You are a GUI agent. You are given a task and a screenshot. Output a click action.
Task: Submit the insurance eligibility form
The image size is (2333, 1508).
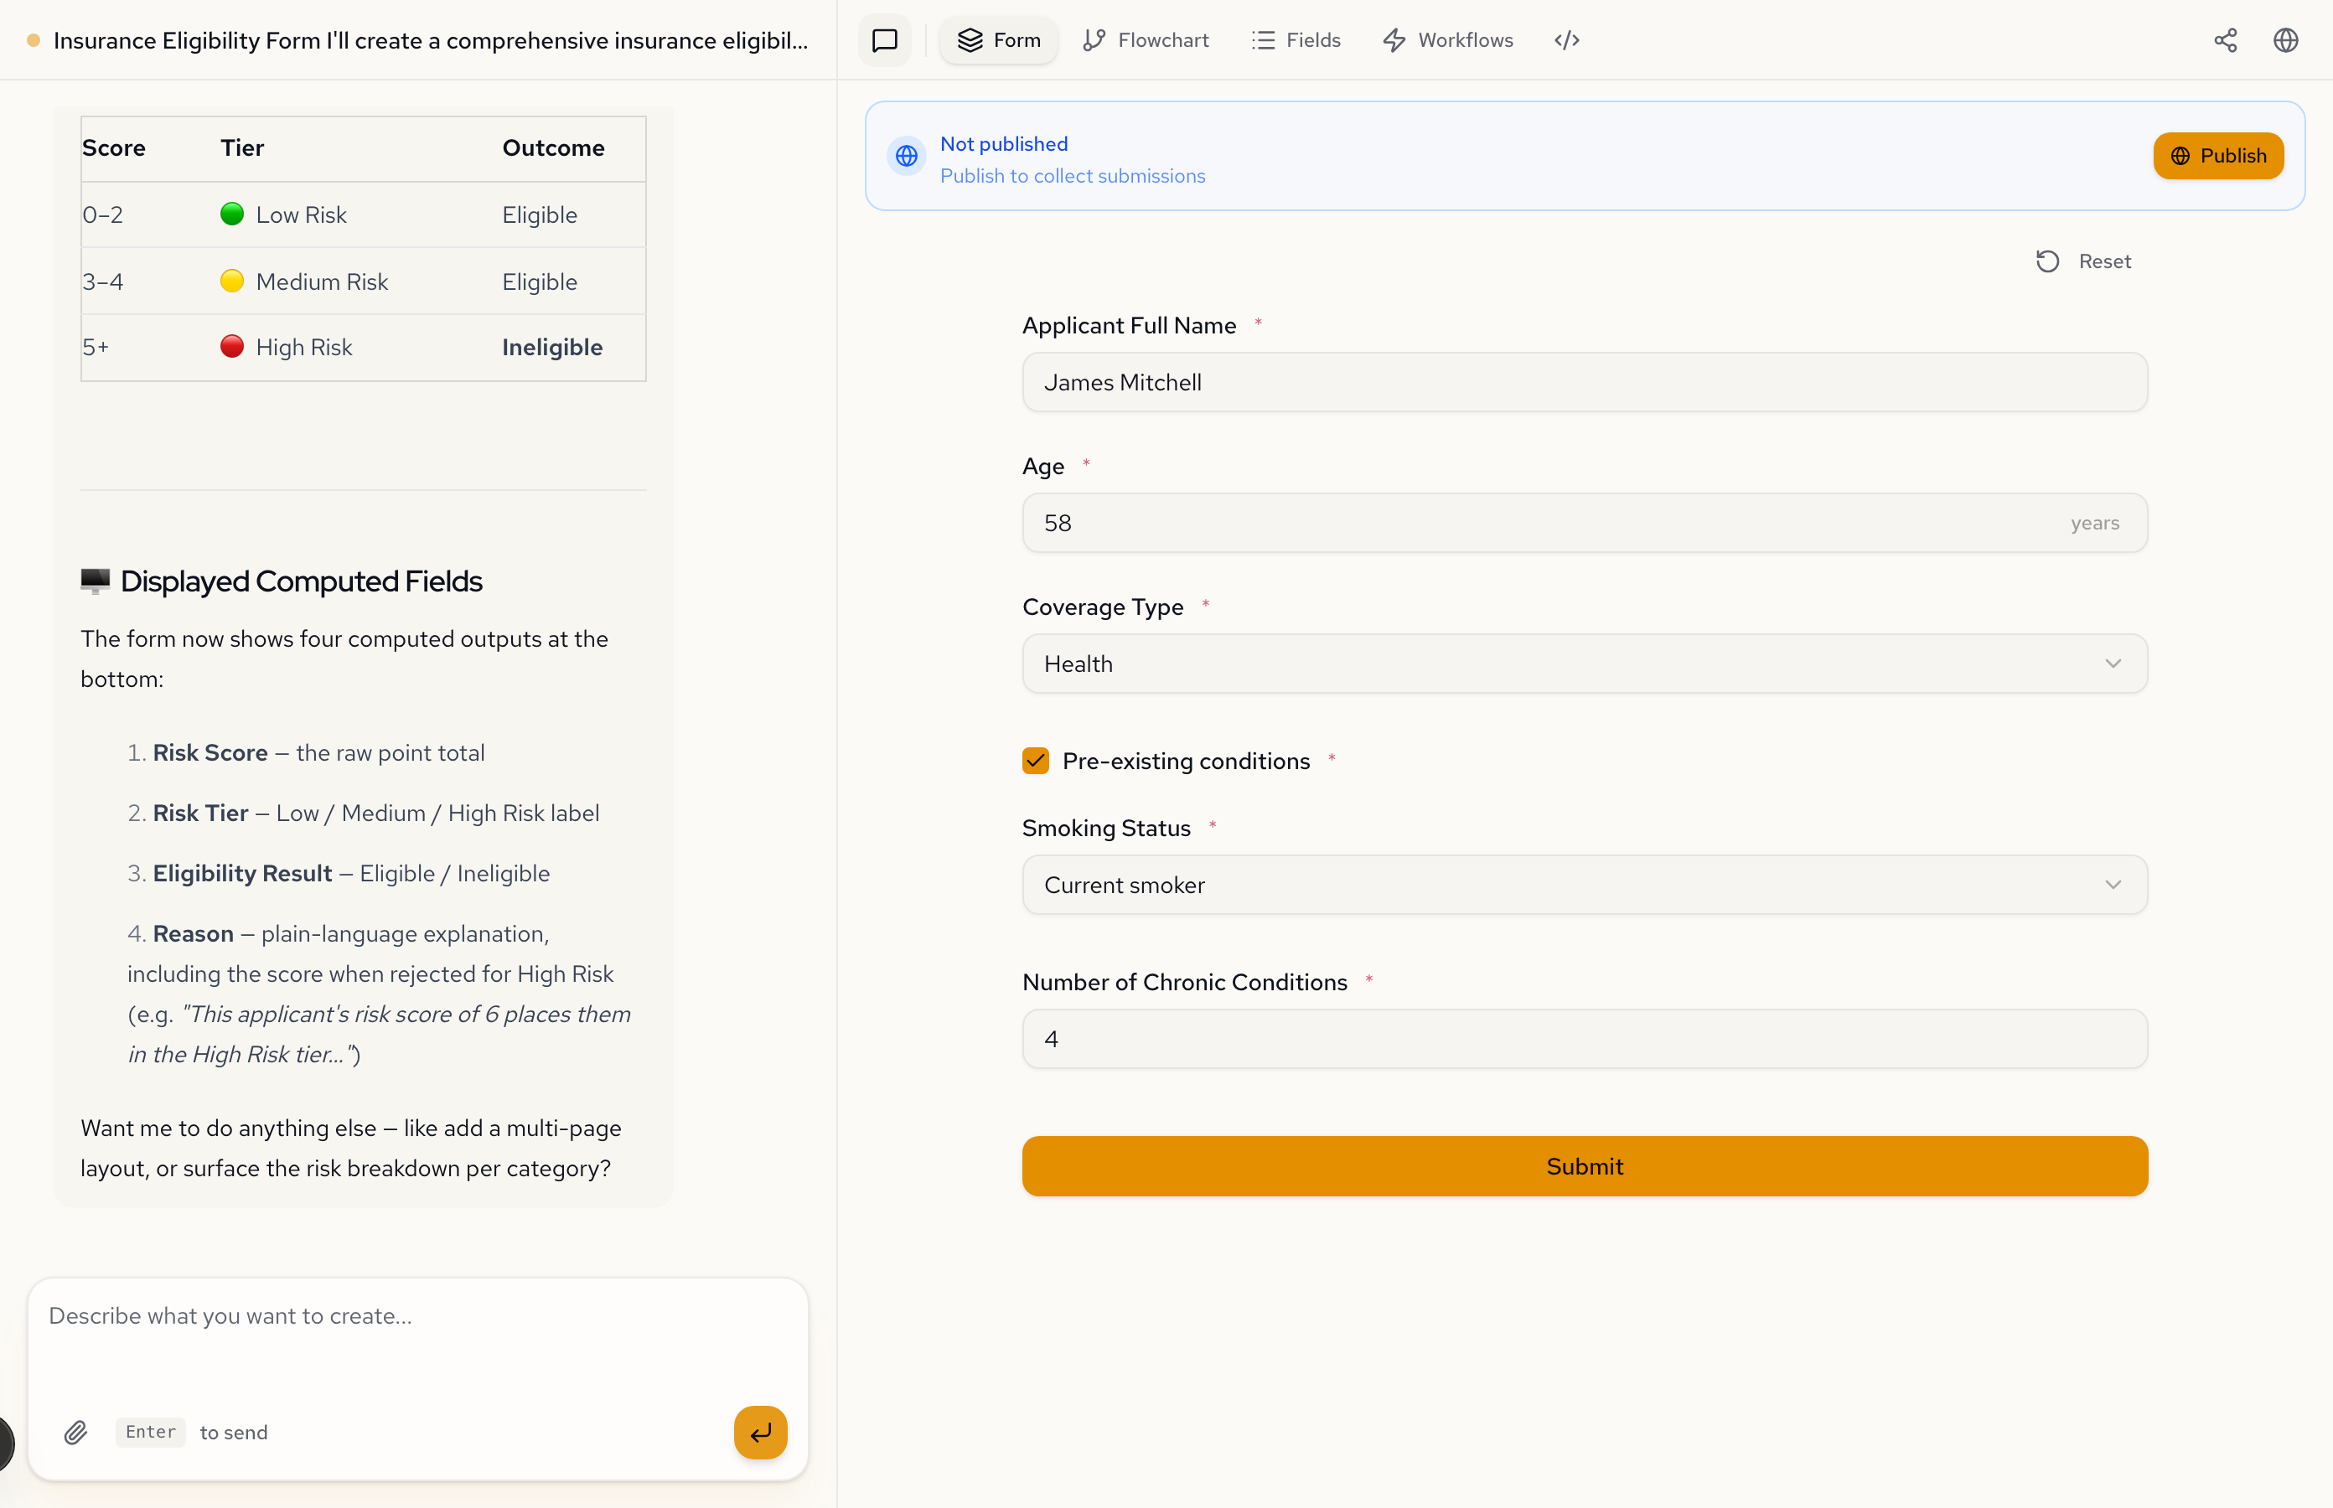[1584, 1166]
